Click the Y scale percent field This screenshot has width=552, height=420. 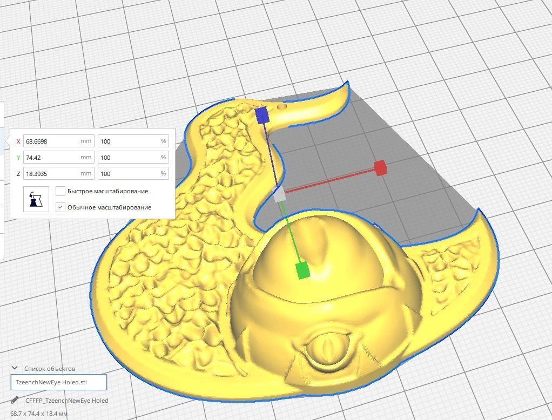133,157
